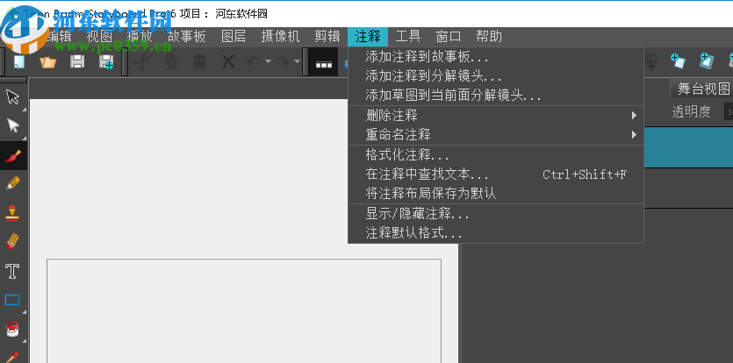Screen dimensions: 733x363
Task: Choose 添加草图到当前面分解镜头...
Action: (496, 96)
